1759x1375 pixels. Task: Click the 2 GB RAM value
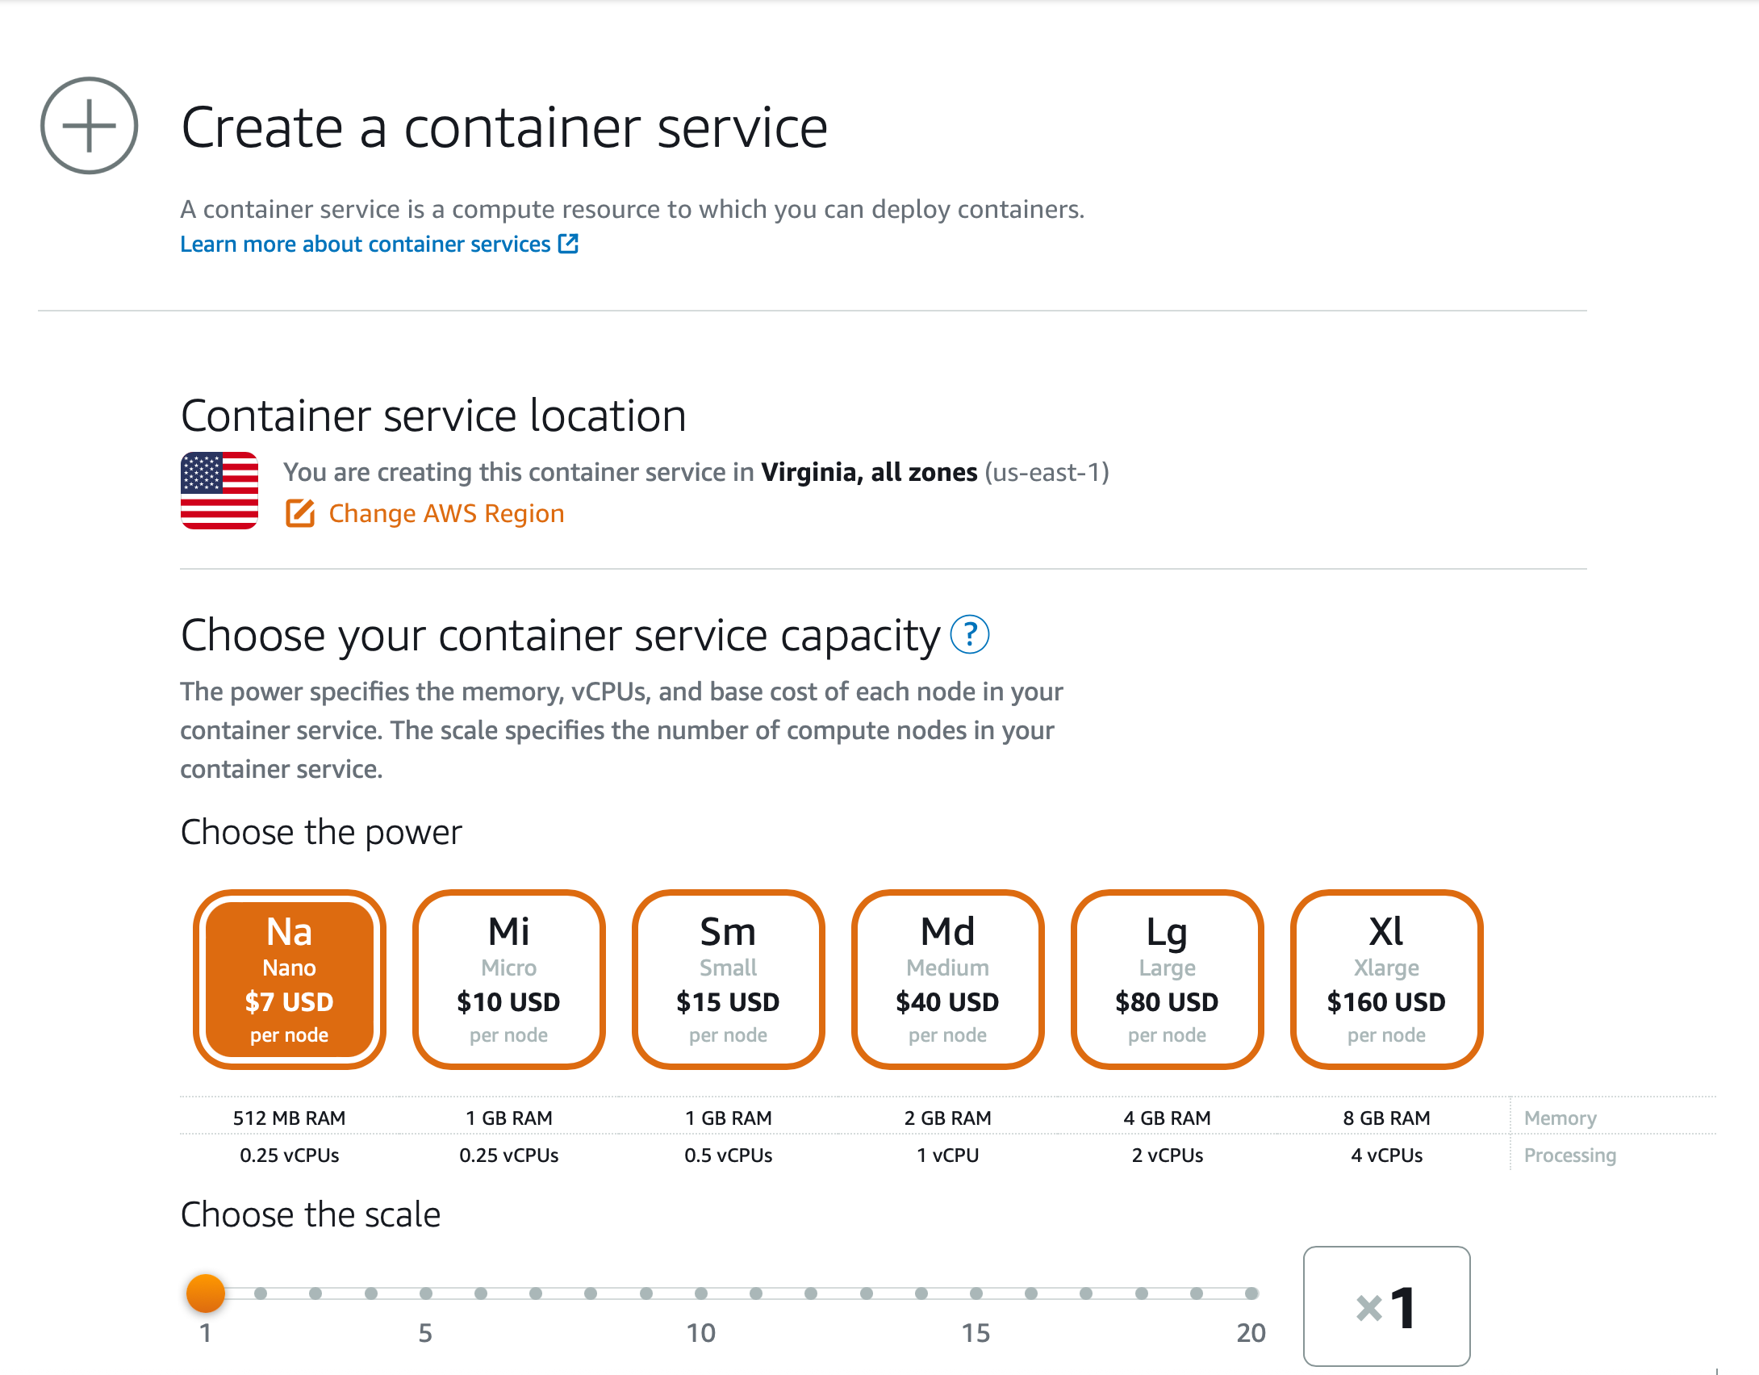point(948,1118)
